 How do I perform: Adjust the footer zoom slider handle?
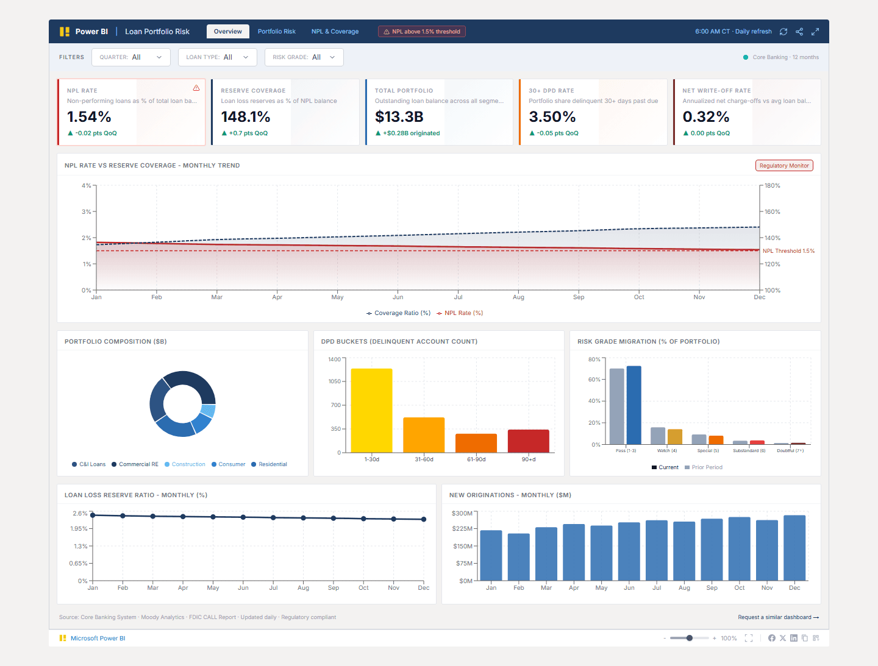[x=690, y=638]
